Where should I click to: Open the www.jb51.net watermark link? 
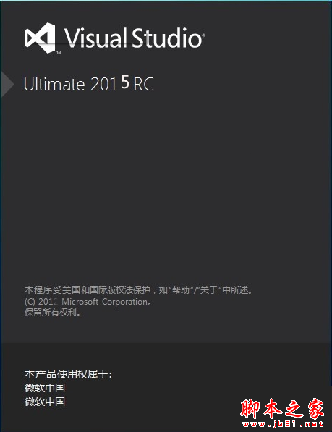[282, 424]
